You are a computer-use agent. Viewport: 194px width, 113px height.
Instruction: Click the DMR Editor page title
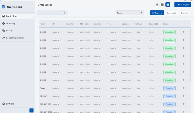[45, 5]
